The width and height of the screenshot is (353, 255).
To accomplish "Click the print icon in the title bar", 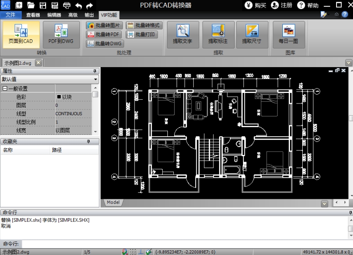I will (x=67, y=5).
